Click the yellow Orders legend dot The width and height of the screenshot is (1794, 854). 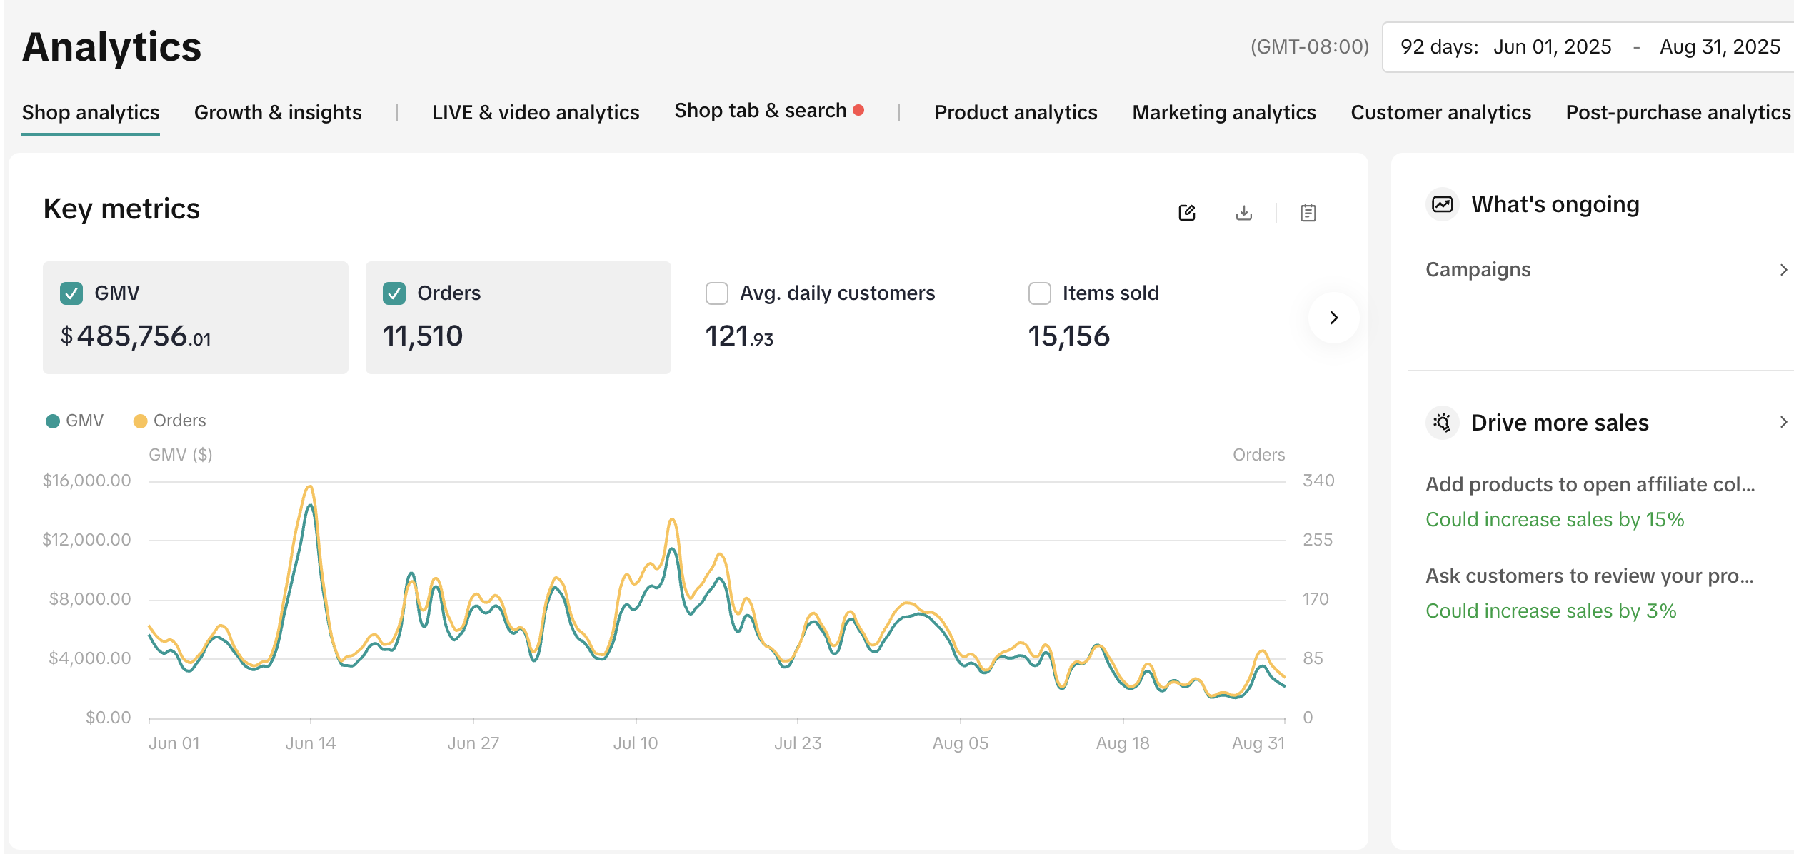(141, 421)
